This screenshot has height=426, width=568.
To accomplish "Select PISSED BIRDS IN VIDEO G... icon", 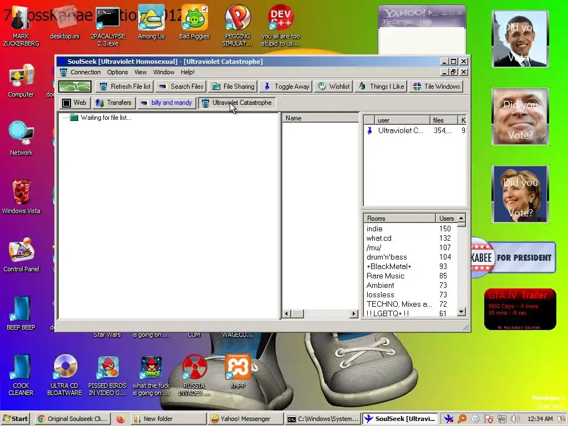I will [x=108, y=376].
